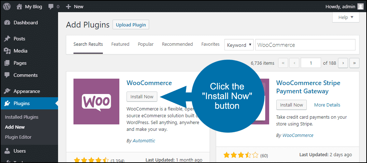Click the (60) ratings count

[x=264, y=155]
